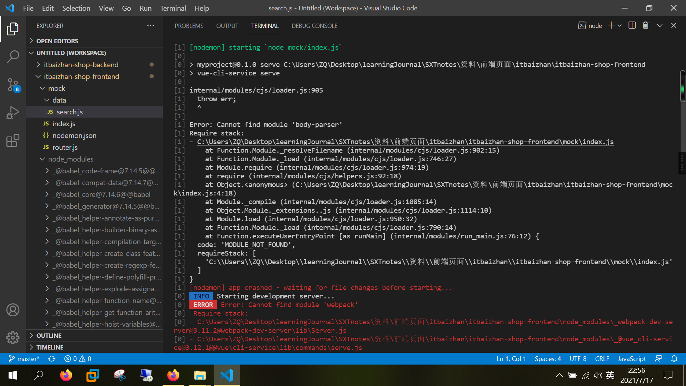Open router.js file
This screenshot has width=686, height=386.
point(94,147)
